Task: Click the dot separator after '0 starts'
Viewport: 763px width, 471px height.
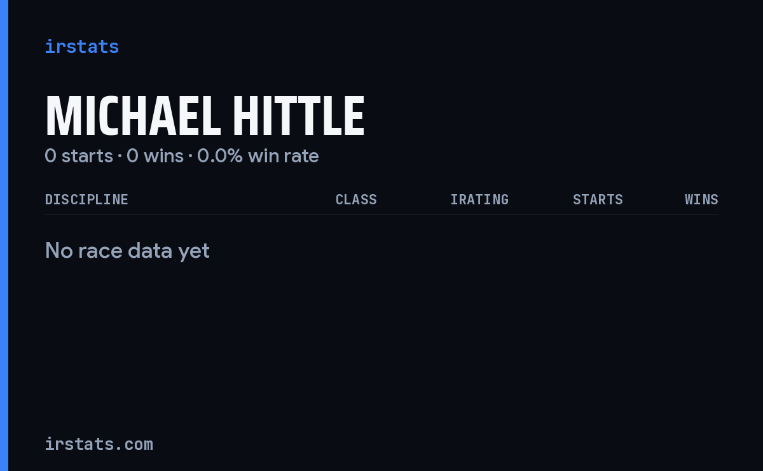Action: pos(120,157)
